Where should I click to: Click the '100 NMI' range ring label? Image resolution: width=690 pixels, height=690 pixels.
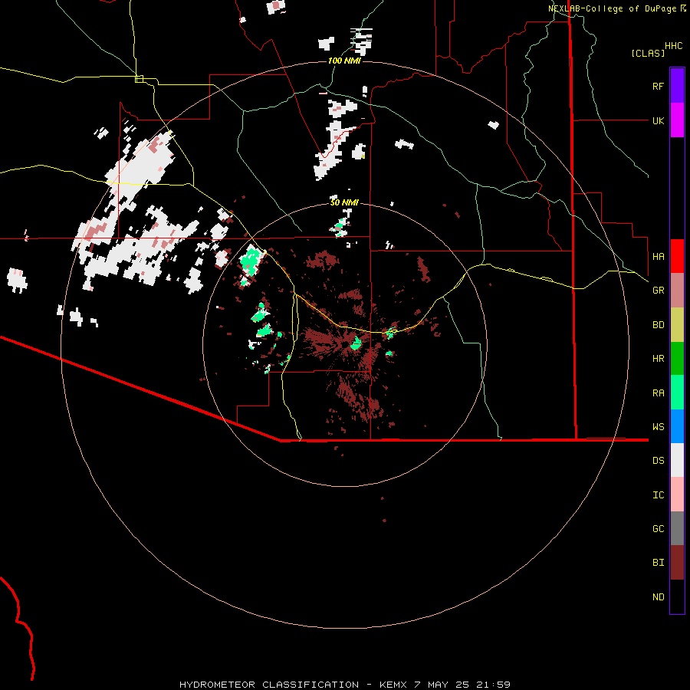[x=344, y=61]
